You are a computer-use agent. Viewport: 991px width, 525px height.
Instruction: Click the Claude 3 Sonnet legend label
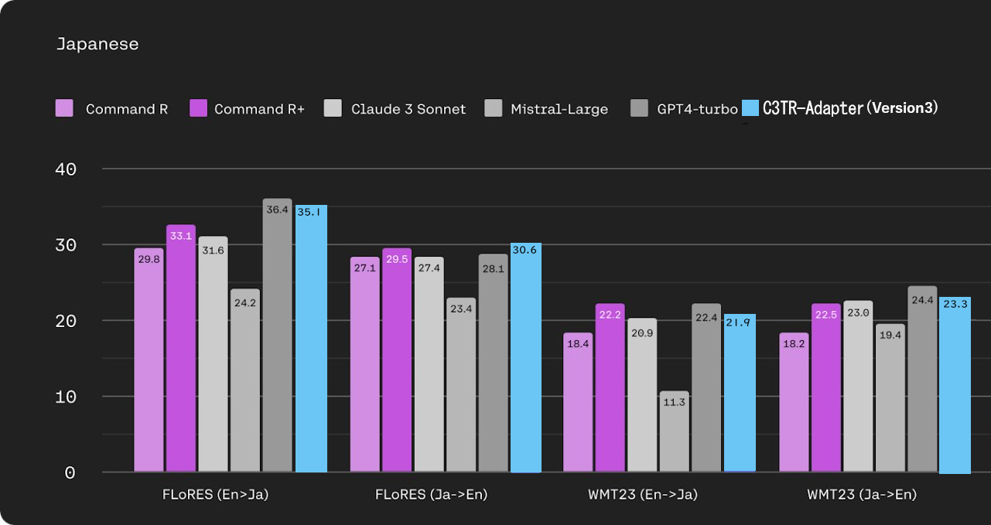coord(408,109)
